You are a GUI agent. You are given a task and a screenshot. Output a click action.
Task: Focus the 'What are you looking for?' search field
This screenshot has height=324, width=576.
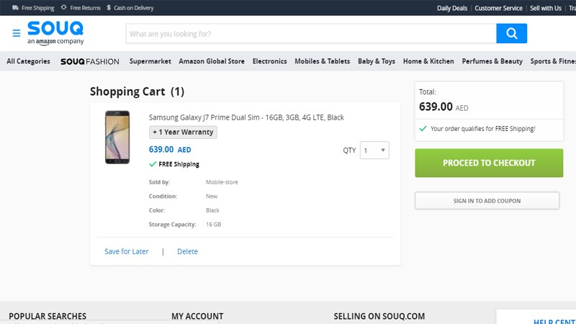[x=310, y=34]
